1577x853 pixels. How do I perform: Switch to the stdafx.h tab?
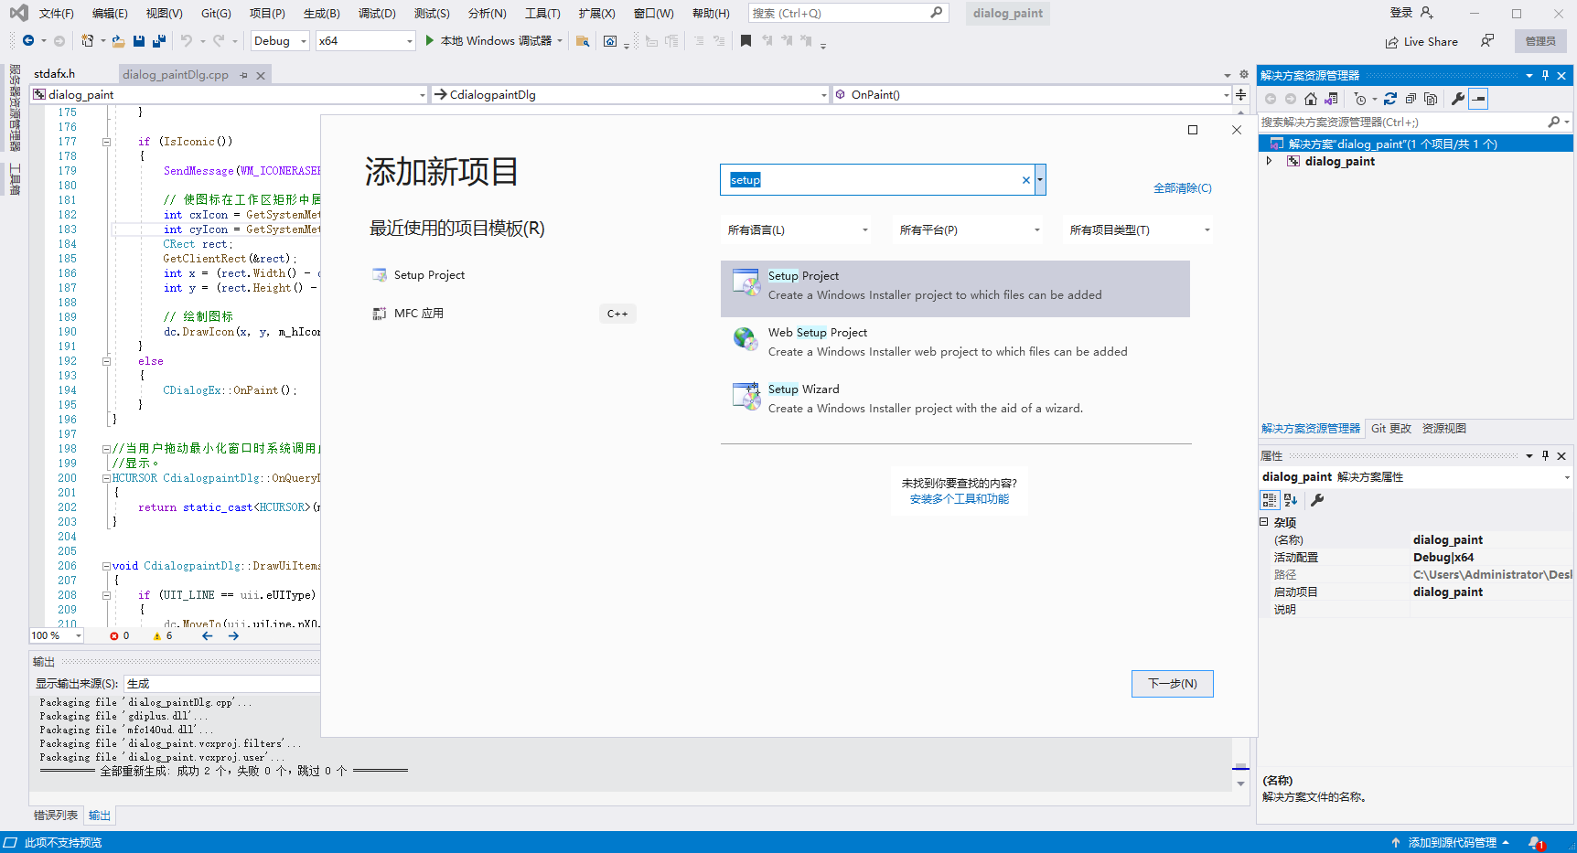(55, 74)
